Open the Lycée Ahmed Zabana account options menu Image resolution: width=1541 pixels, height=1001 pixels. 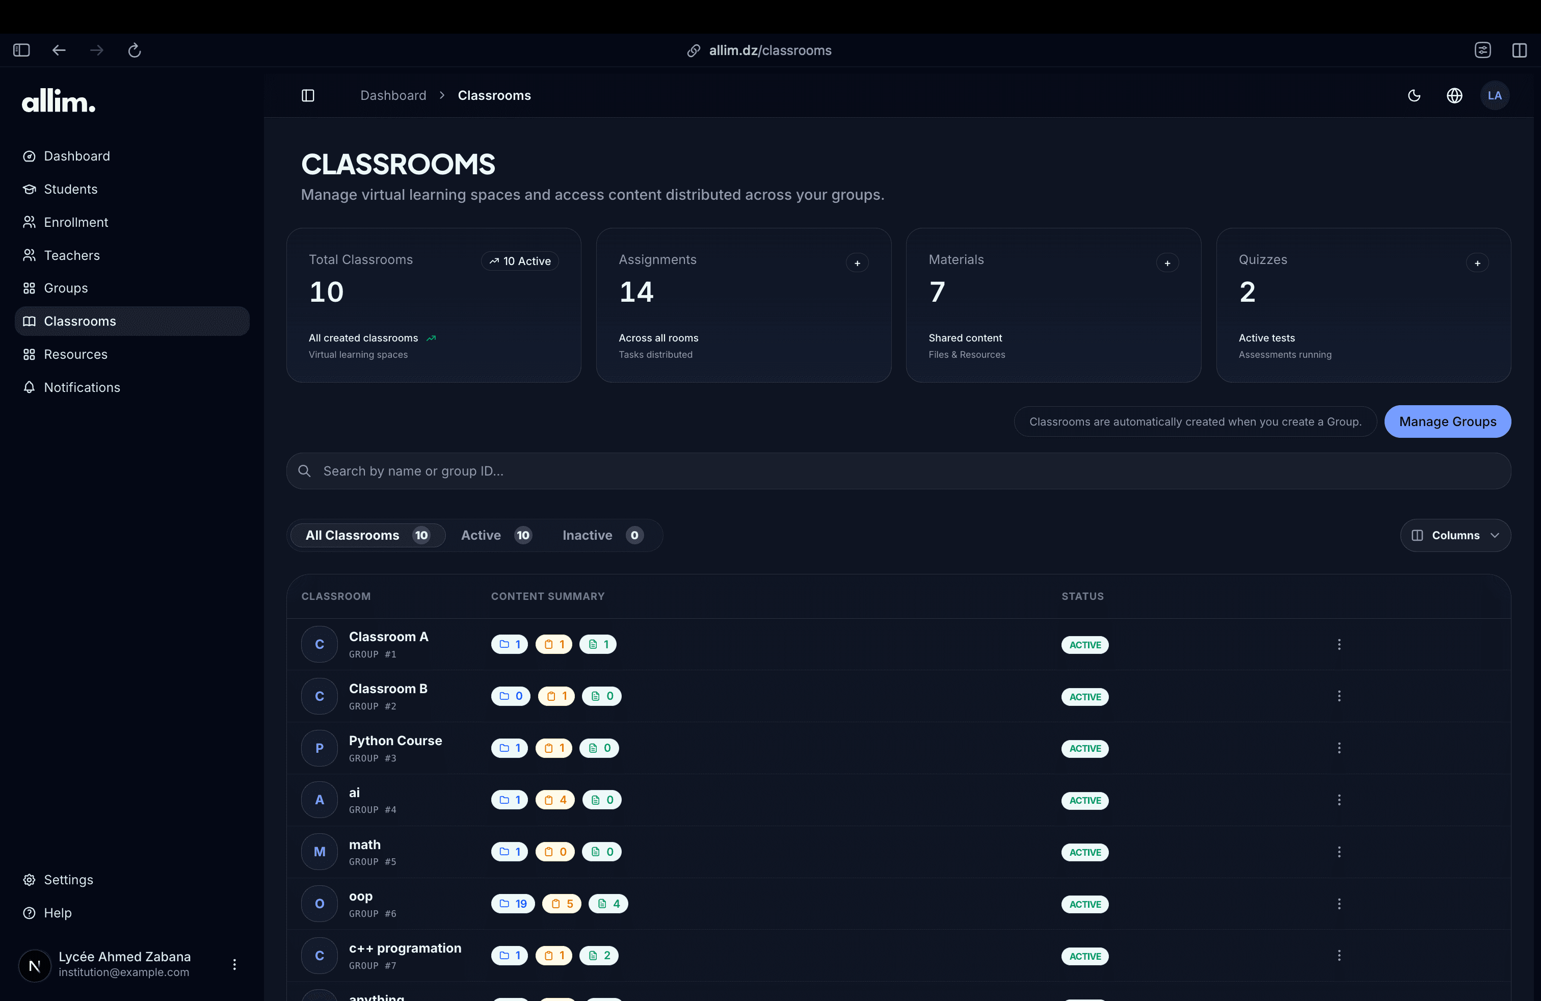point(234,964)
